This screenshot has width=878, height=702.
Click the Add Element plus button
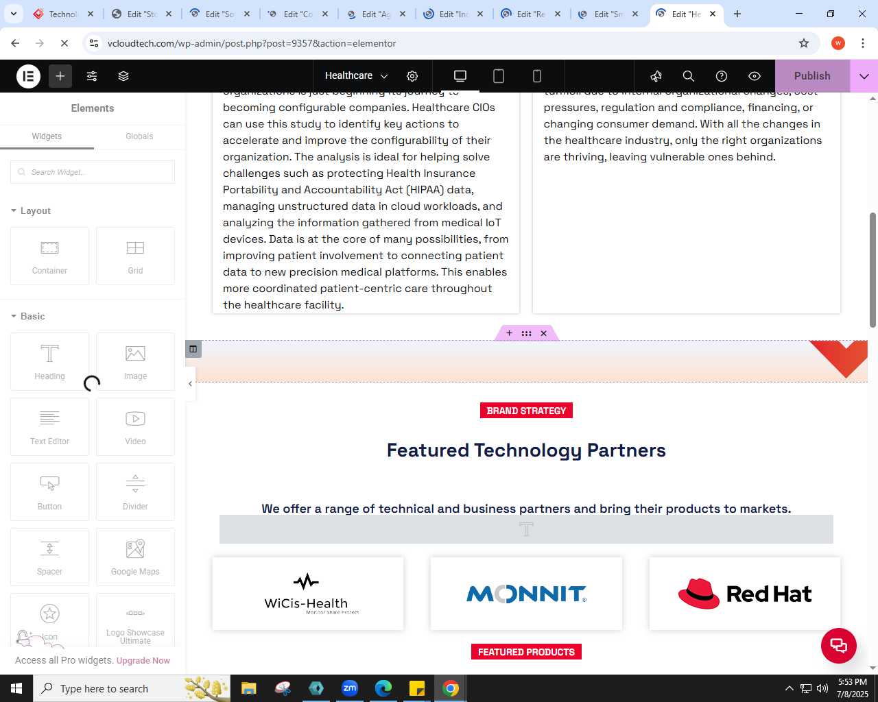click(60, 76)
